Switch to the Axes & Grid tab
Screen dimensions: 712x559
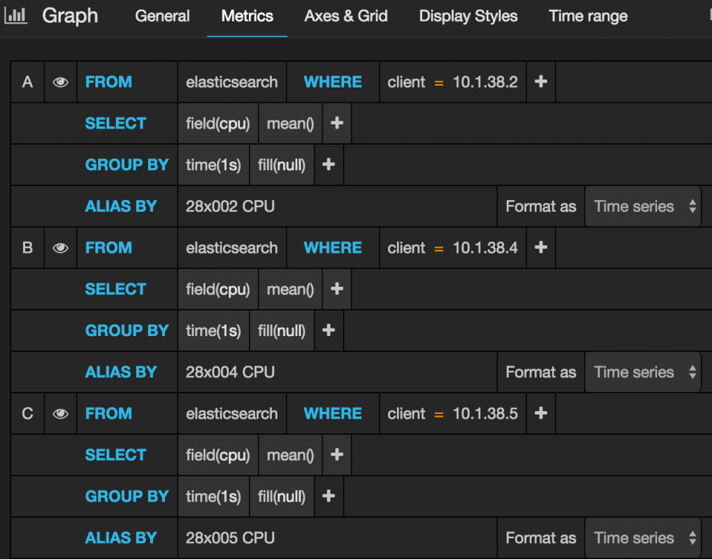[346, 16]
